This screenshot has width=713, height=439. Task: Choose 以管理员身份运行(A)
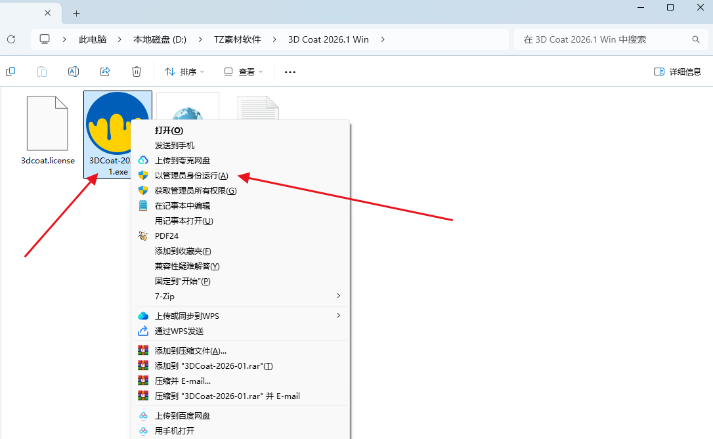(241, 175)
